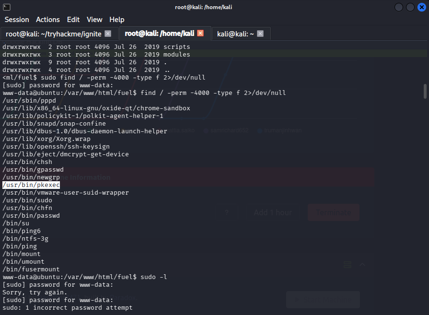This screenshot has height=315, width=429.
Task: Click the terminal icon in title bar
Action: pos(7,7)
